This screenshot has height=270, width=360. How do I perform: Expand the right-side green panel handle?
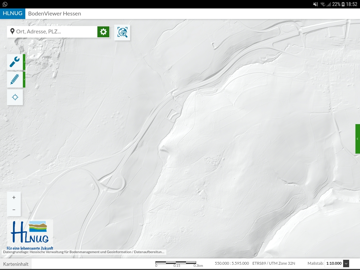coord(358,139)
